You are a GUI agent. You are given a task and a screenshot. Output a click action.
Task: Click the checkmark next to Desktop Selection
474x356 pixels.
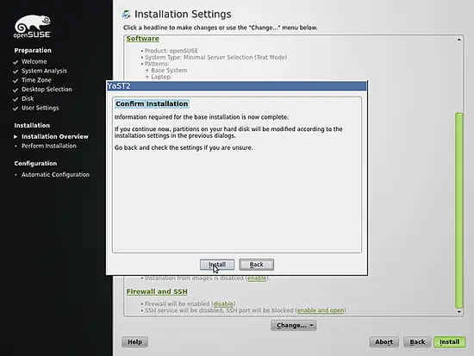[16, 90]
